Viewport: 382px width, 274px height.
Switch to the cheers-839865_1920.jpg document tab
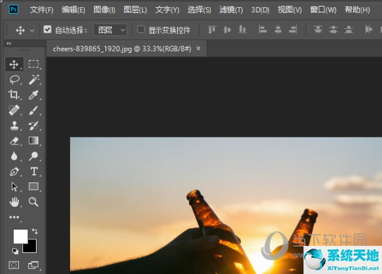(x=122, y=48)
